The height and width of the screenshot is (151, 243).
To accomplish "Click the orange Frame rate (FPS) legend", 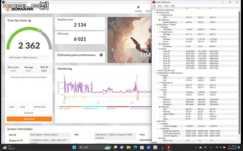I will (x=70, y=108).
